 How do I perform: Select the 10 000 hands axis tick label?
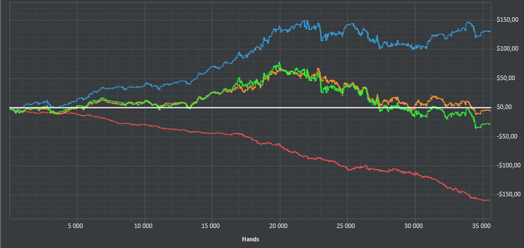tap(143, 226)
